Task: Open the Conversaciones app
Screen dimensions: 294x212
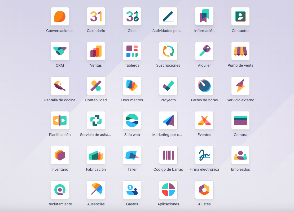Action: coord(60,16)
